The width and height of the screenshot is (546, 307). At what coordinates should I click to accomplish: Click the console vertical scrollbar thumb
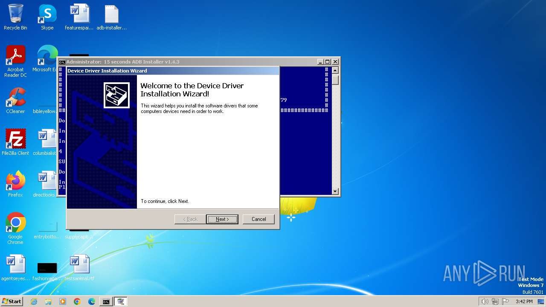coord(335,79)
